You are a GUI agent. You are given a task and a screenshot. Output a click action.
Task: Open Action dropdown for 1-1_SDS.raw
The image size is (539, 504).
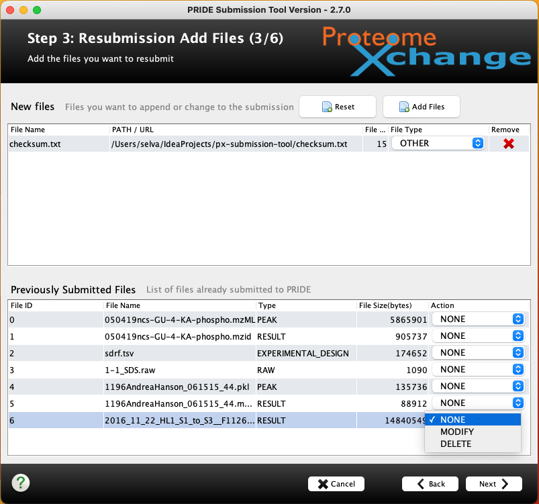tap(478, 370)
